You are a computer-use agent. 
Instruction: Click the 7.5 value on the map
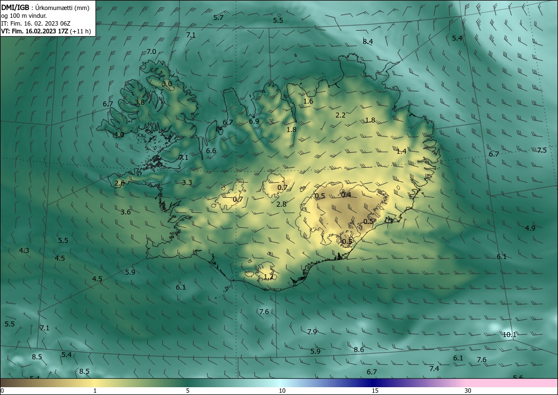click(x=542, y=150)
